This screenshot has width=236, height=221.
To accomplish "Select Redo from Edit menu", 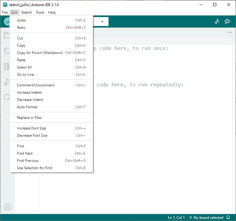I will click(x=51, y=27).
